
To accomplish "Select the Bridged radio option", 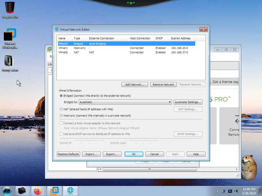I will 61,96.
